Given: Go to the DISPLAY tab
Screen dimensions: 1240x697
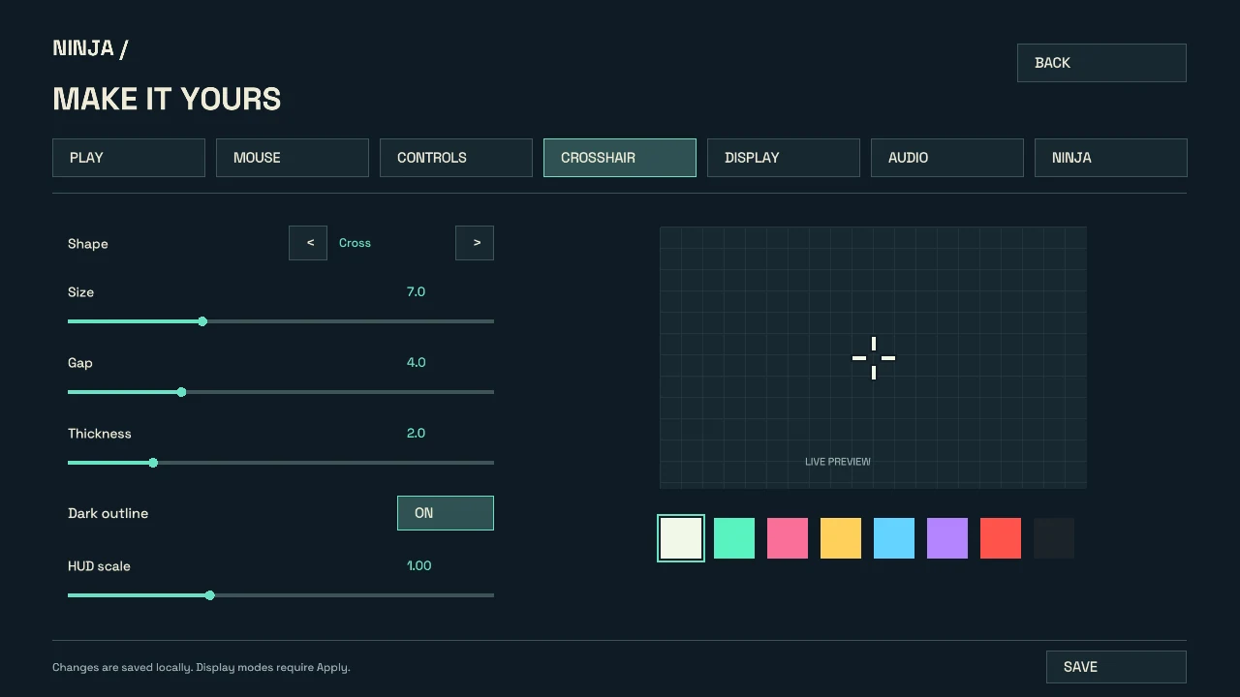Looking at the screenshot, I should click(784, 158).
